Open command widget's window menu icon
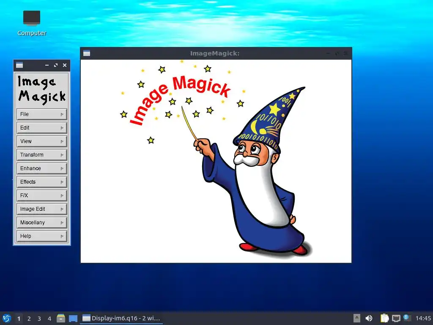The height and width of the screenshot is (325, 433). (19, 65)
